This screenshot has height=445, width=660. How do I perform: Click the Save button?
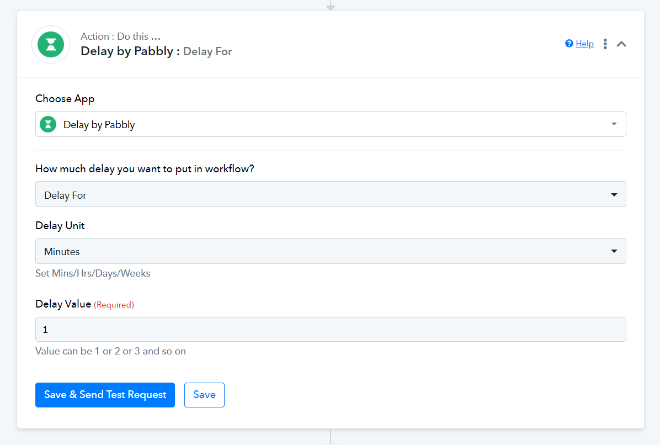point(204,394)
